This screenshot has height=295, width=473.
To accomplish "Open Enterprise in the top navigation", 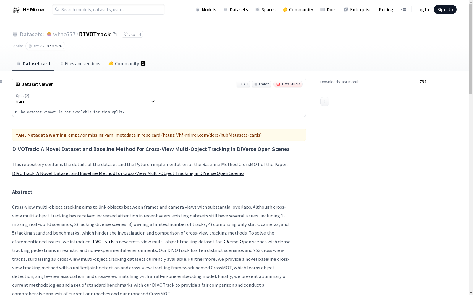I will [x=358, y=9].
